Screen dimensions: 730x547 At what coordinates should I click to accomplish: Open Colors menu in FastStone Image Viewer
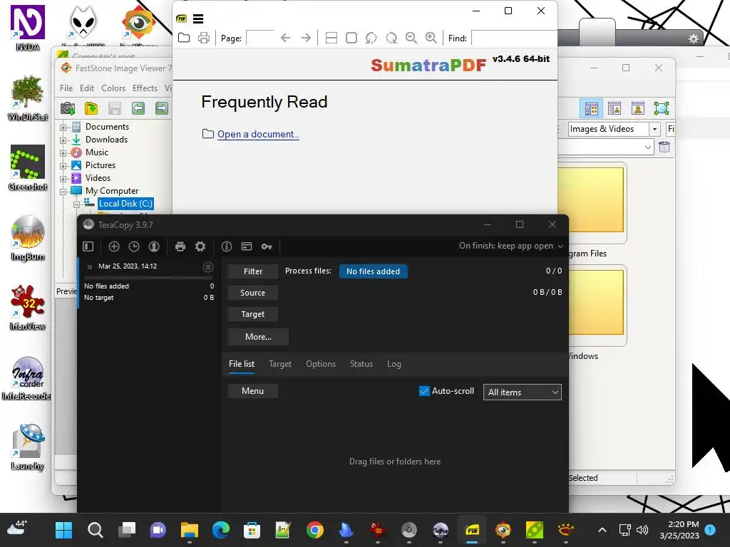click(x=113, y=88)
